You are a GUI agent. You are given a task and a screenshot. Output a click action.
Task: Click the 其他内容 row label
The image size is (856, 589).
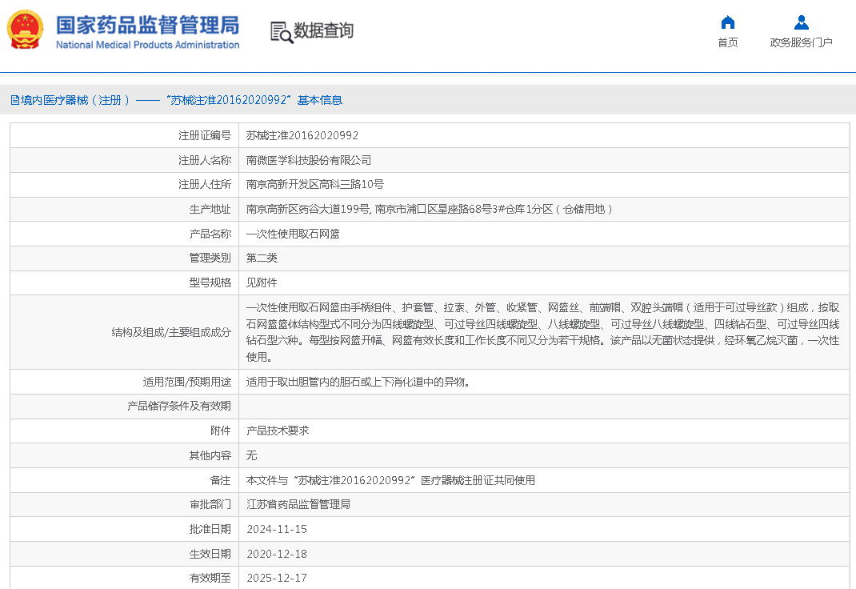(x=210, y=455)
